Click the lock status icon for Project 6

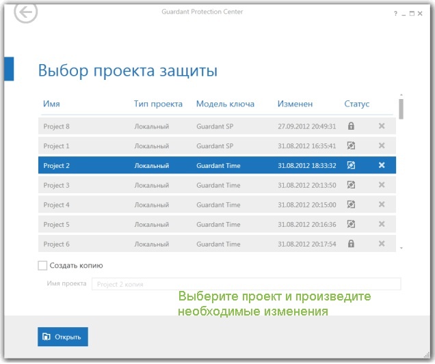click(x=351, y=244)
